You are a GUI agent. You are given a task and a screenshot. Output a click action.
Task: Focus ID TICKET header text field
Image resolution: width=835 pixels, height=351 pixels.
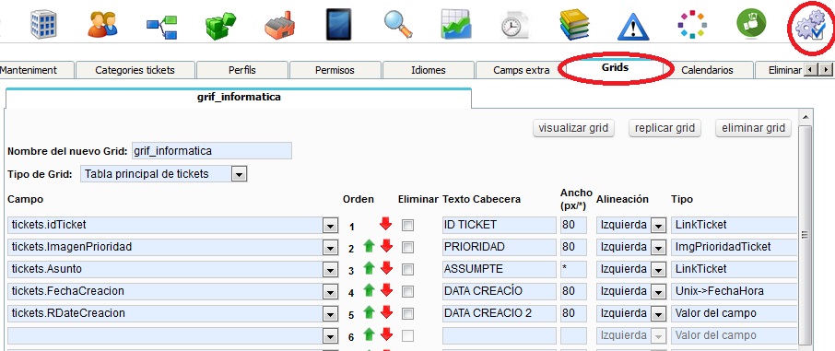(x=499, y=226)
